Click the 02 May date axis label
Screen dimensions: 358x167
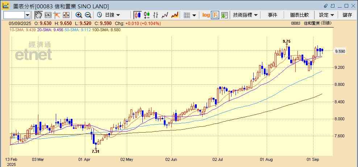pos(126,159)
